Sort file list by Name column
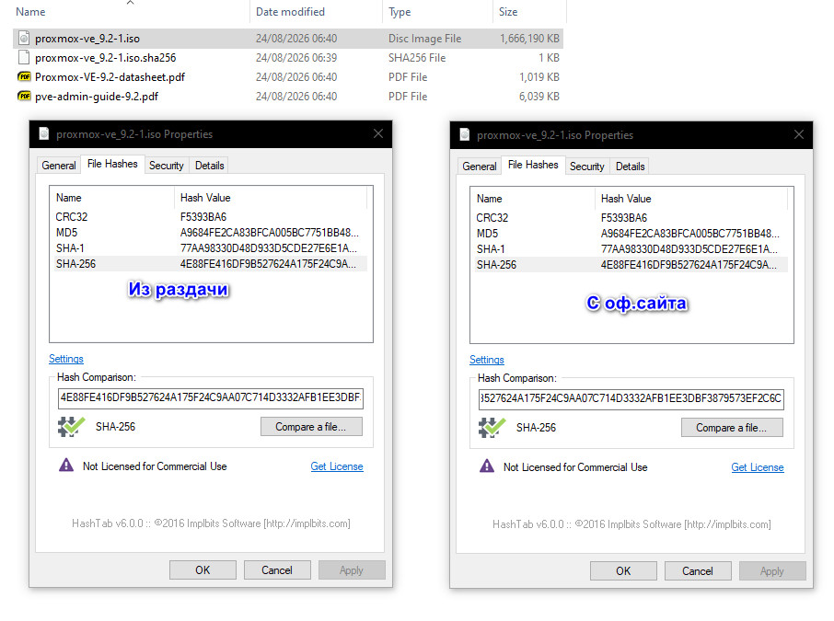The height and width of the screenshot is (621, 834). coord(131,12)
